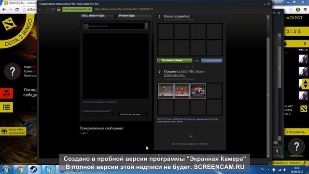Click the help icon beside Ваши предметы
309x174 pixels.
click(x=159, y=17)
